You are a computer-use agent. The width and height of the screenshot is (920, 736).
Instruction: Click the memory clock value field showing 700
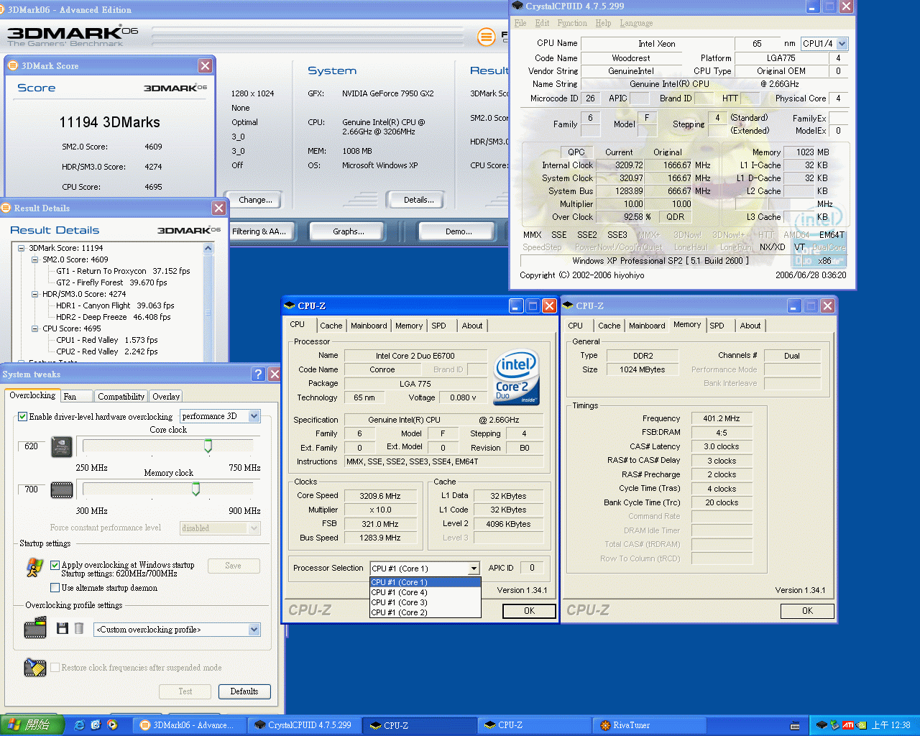31,489
